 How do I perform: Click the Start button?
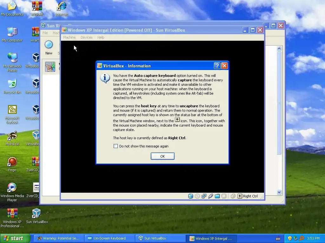tap(15, 238)
